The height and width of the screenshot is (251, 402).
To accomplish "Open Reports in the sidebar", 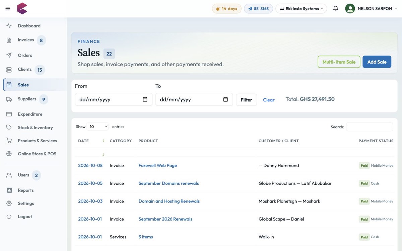I will click(x=26, y=190).
